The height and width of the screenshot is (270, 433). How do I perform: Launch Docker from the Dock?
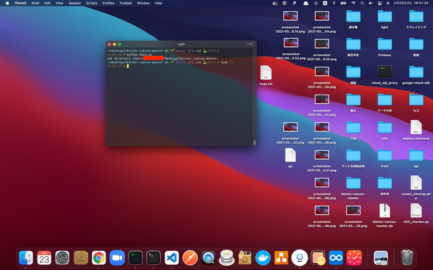pos(263,257)
